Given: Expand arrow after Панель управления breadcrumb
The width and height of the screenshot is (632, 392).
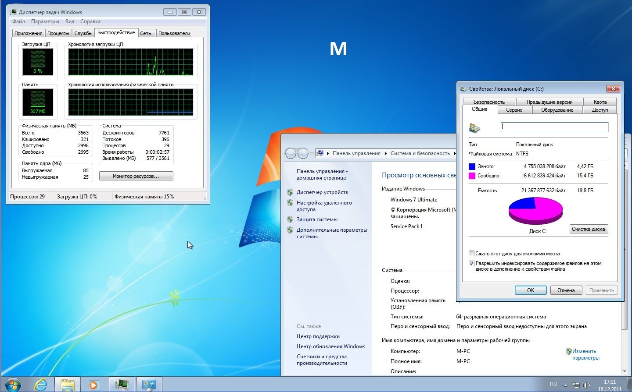Looking at the screenshot, I should coord(385,153).
